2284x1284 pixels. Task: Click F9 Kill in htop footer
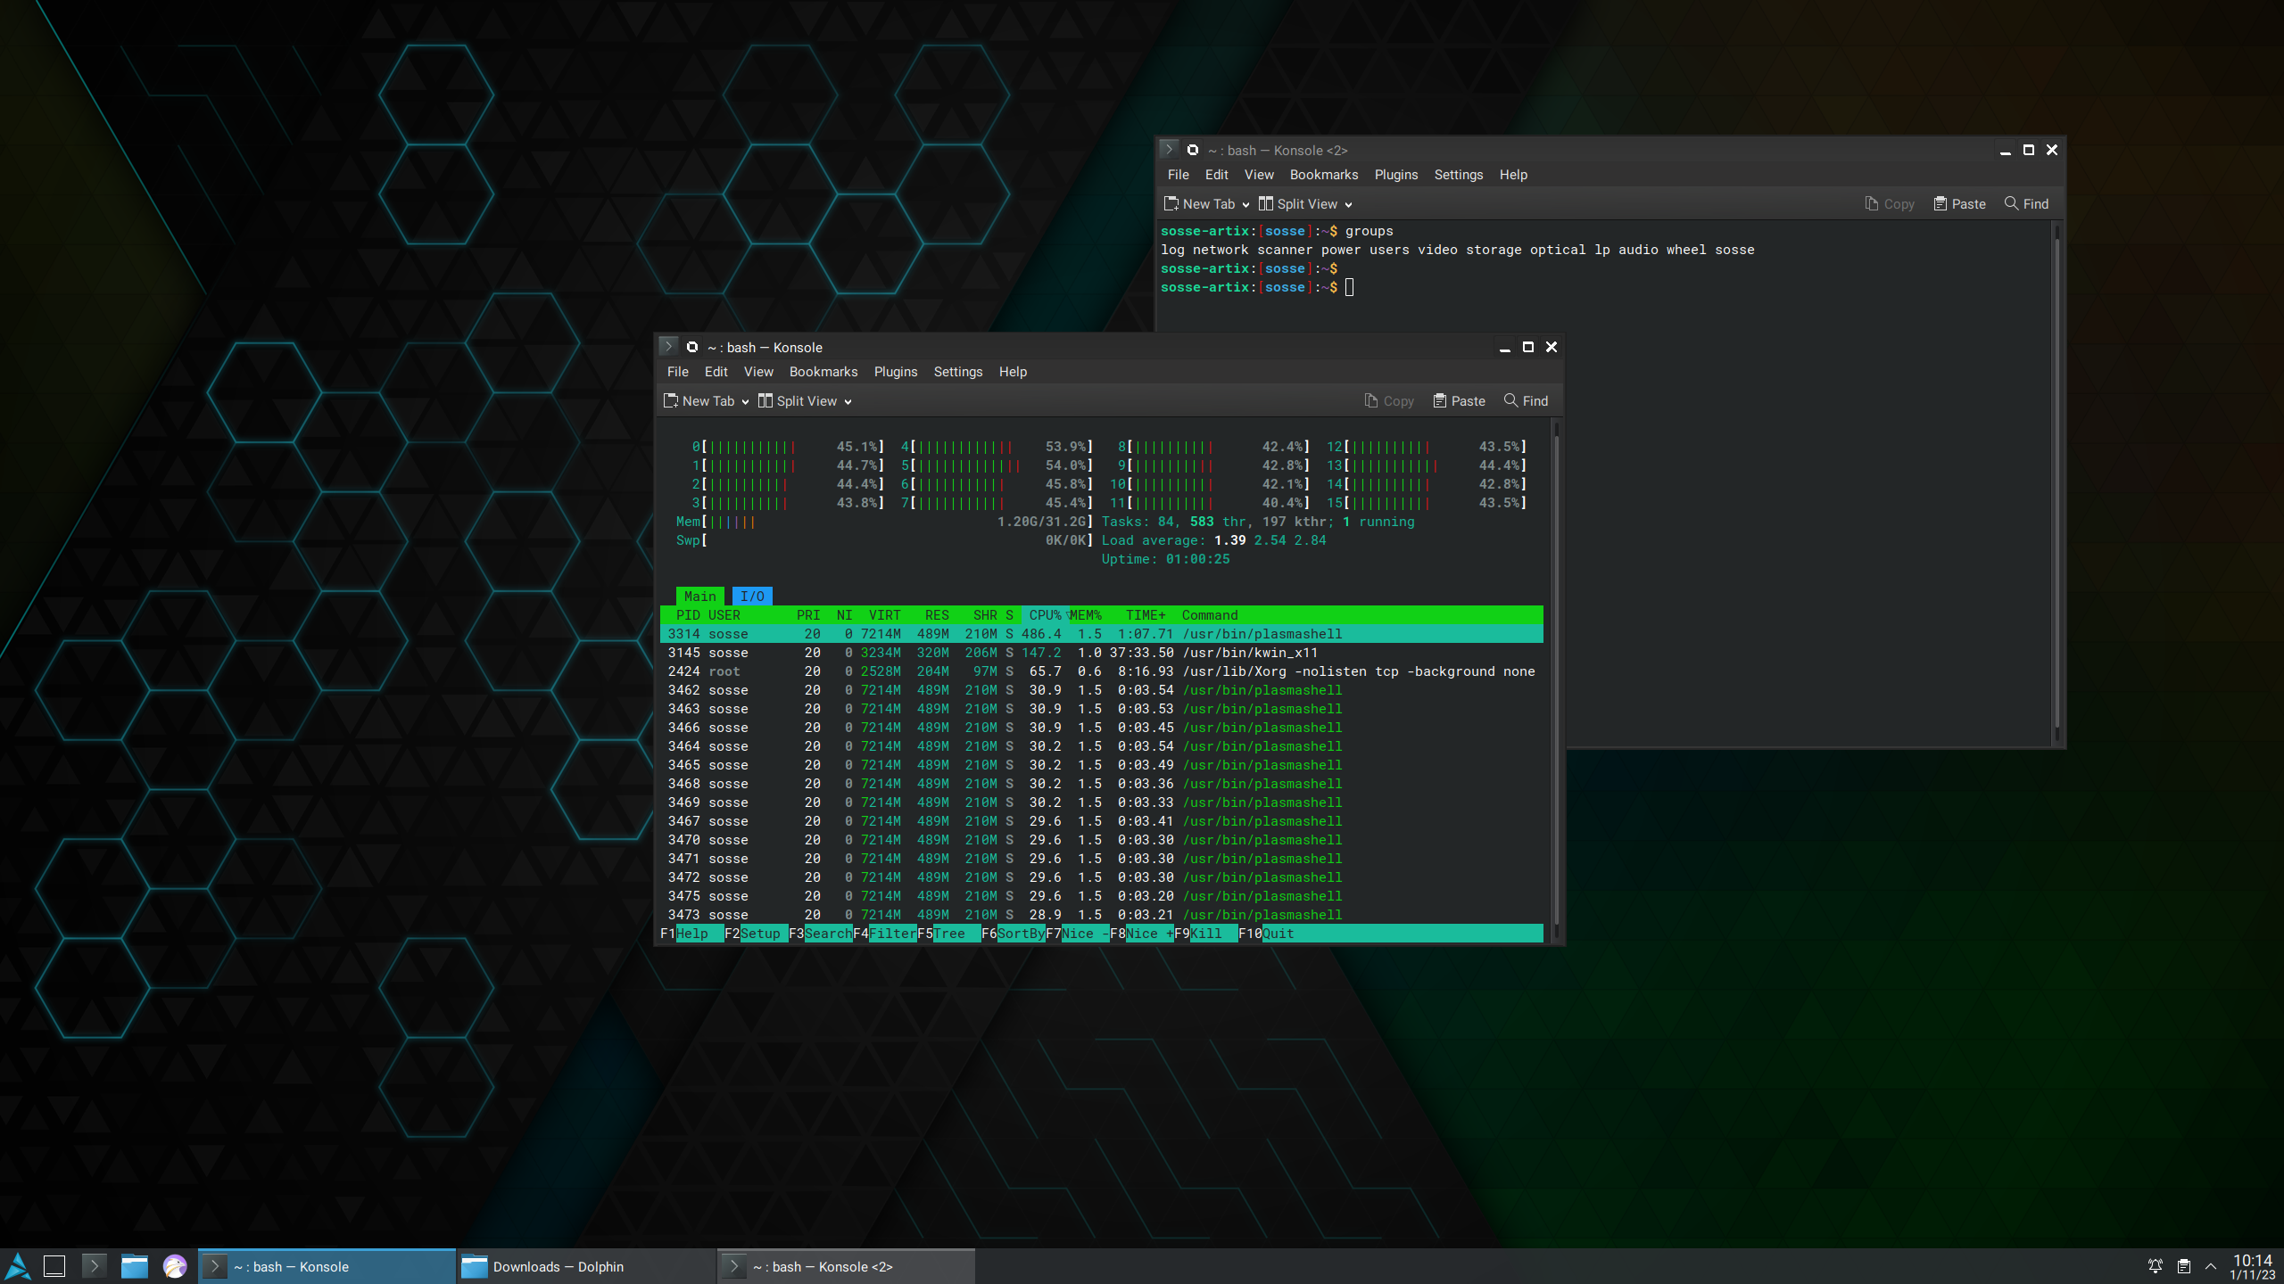1205,934
